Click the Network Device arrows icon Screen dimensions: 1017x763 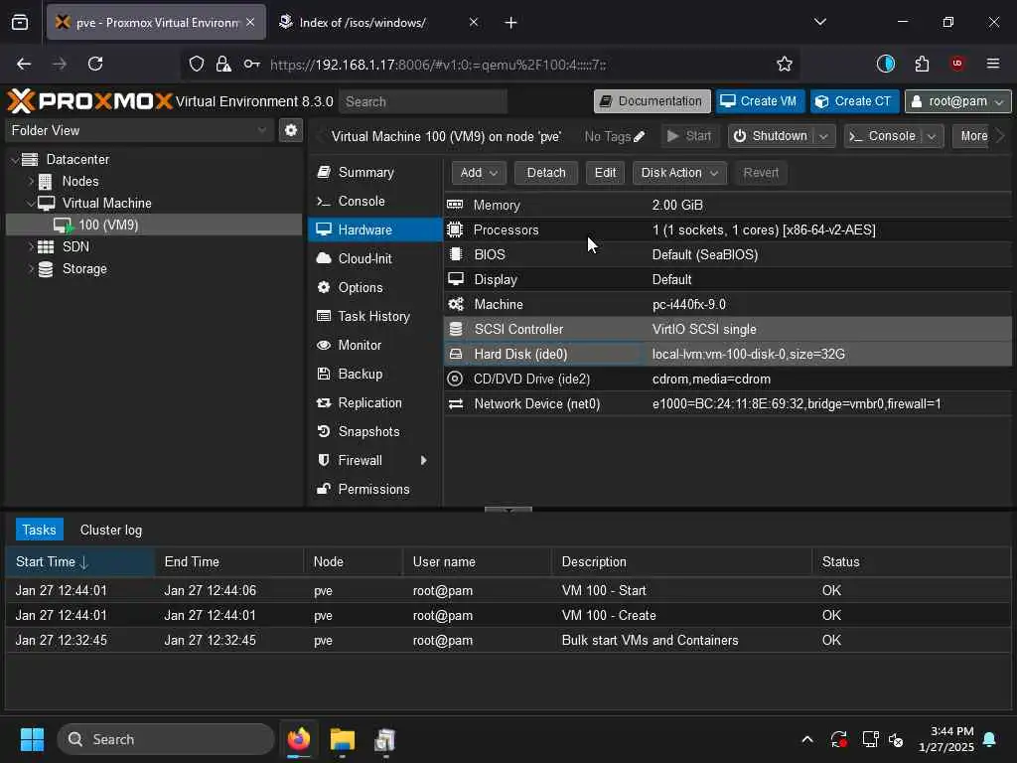456,403
